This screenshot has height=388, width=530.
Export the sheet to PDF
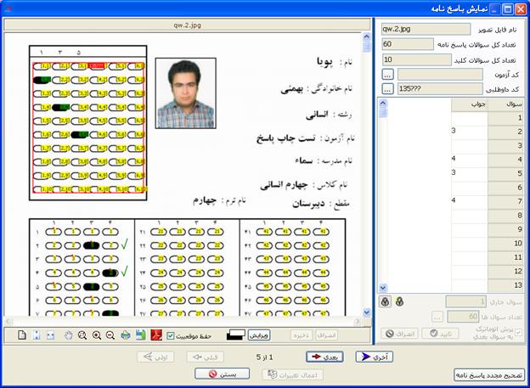[x=156, y=335]
